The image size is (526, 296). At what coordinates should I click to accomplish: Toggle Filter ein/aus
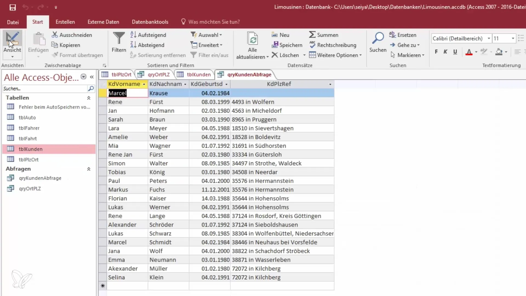(210, 55)
